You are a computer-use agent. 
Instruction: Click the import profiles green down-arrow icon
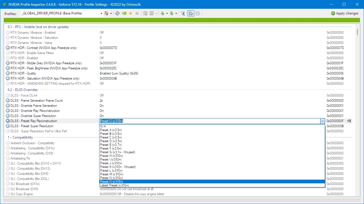point(171,13)
